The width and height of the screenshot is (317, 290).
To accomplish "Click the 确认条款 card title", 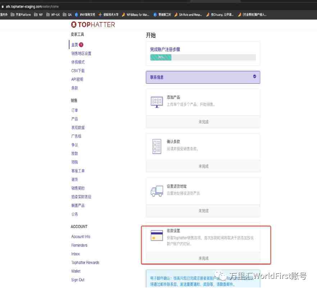I will click(x=173, y=142).
